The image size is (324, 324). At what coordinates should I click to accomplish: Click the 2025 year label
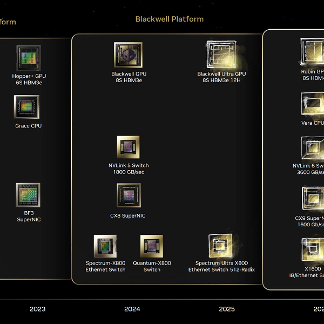(227, 309)
